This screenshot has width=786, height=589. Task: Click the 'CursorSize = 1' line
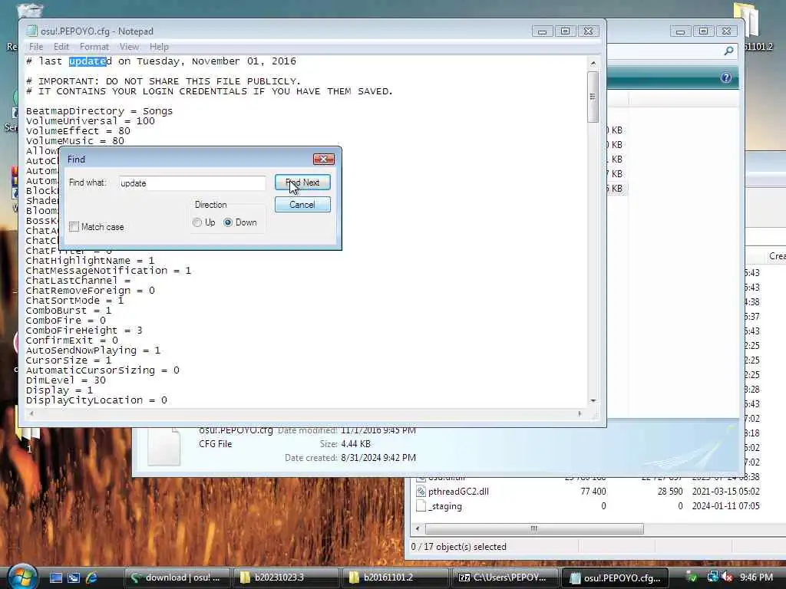(x=68, y=360)
